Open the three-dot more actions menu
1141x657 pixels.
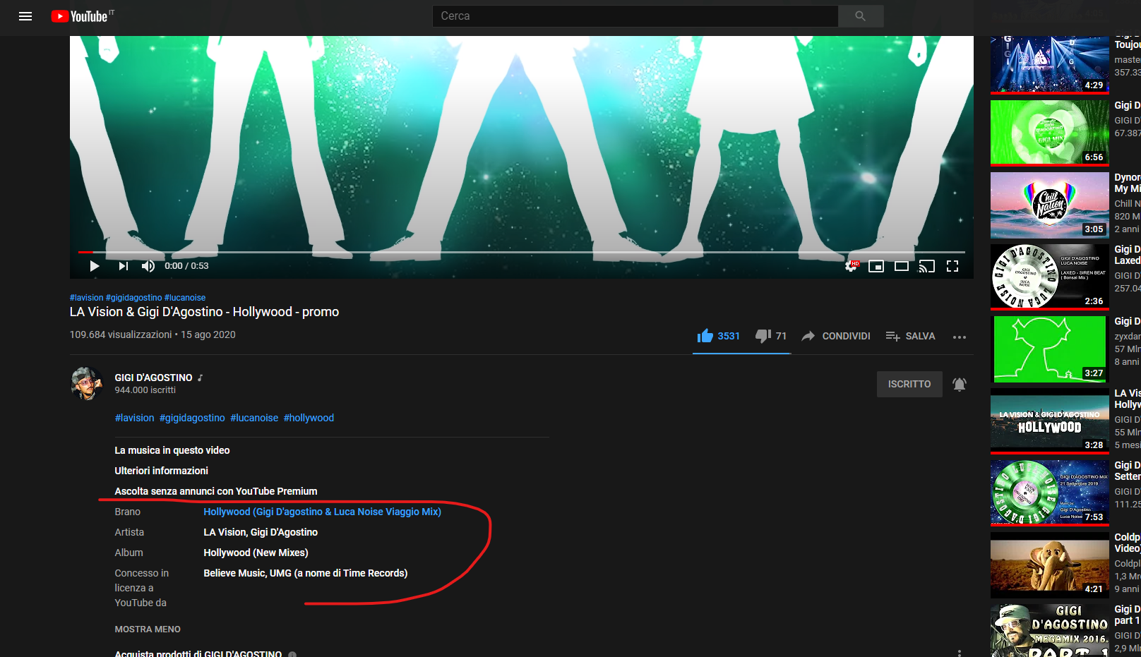(x=959, y=337)
